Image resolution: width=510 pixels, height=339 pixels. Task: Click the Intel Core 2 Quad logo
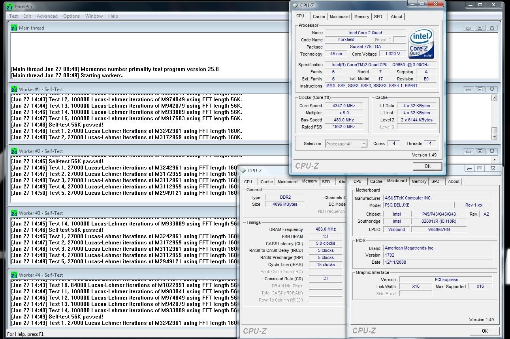point(422,43)
